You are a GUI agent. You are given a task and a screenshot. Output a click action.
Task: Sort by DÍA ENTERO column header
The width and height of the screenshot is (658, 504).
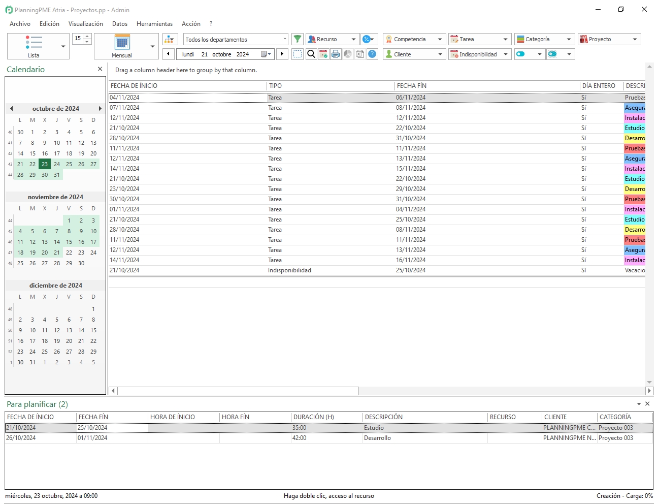coord(602,86)
